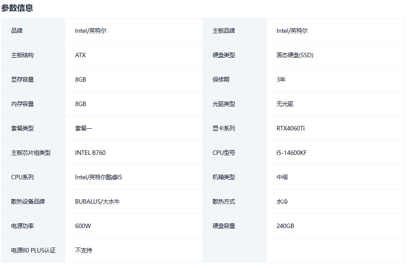Click the 固态硬盘(SSD) hard drive type value

point(295,55)
